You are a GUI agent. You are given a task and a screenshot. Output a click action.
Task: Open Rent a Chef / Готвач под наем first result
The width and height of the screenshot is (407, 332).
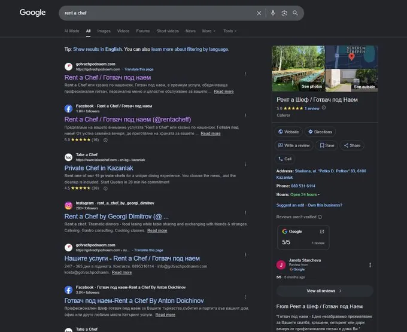point(108,77)
